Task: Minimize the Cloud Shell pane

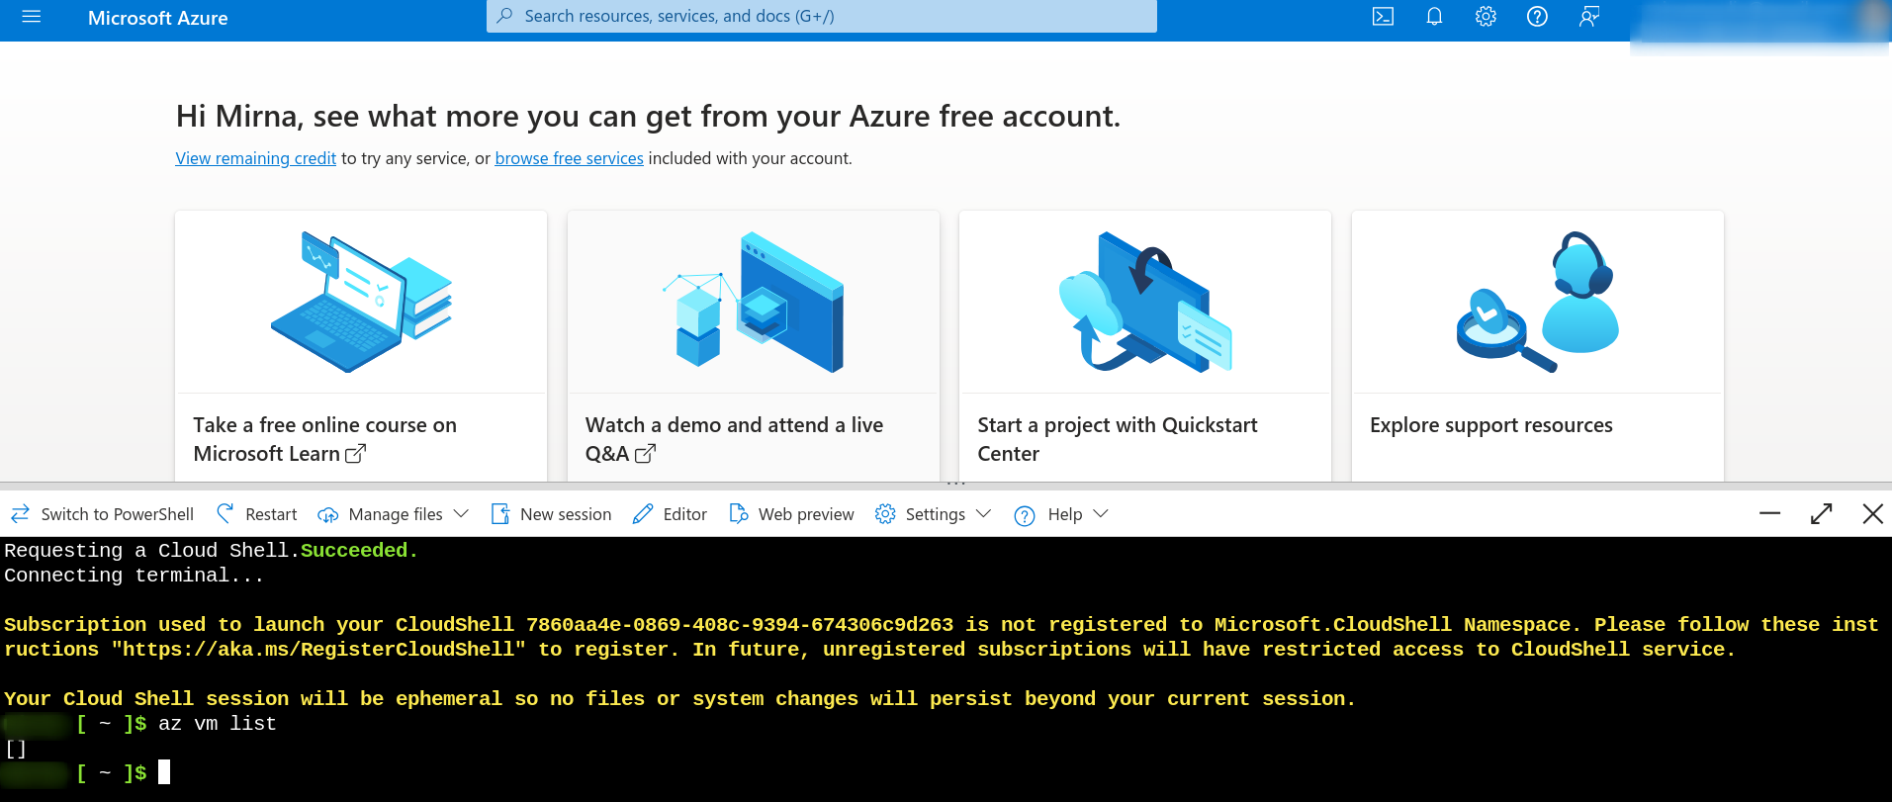Action: pos(1769,514)
